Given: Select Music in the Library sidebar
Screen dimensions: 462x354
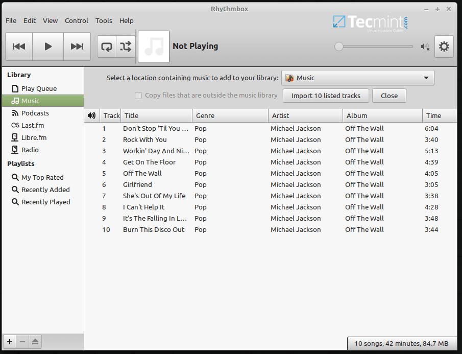Looking at the screenshot, I should pos(43,101).
